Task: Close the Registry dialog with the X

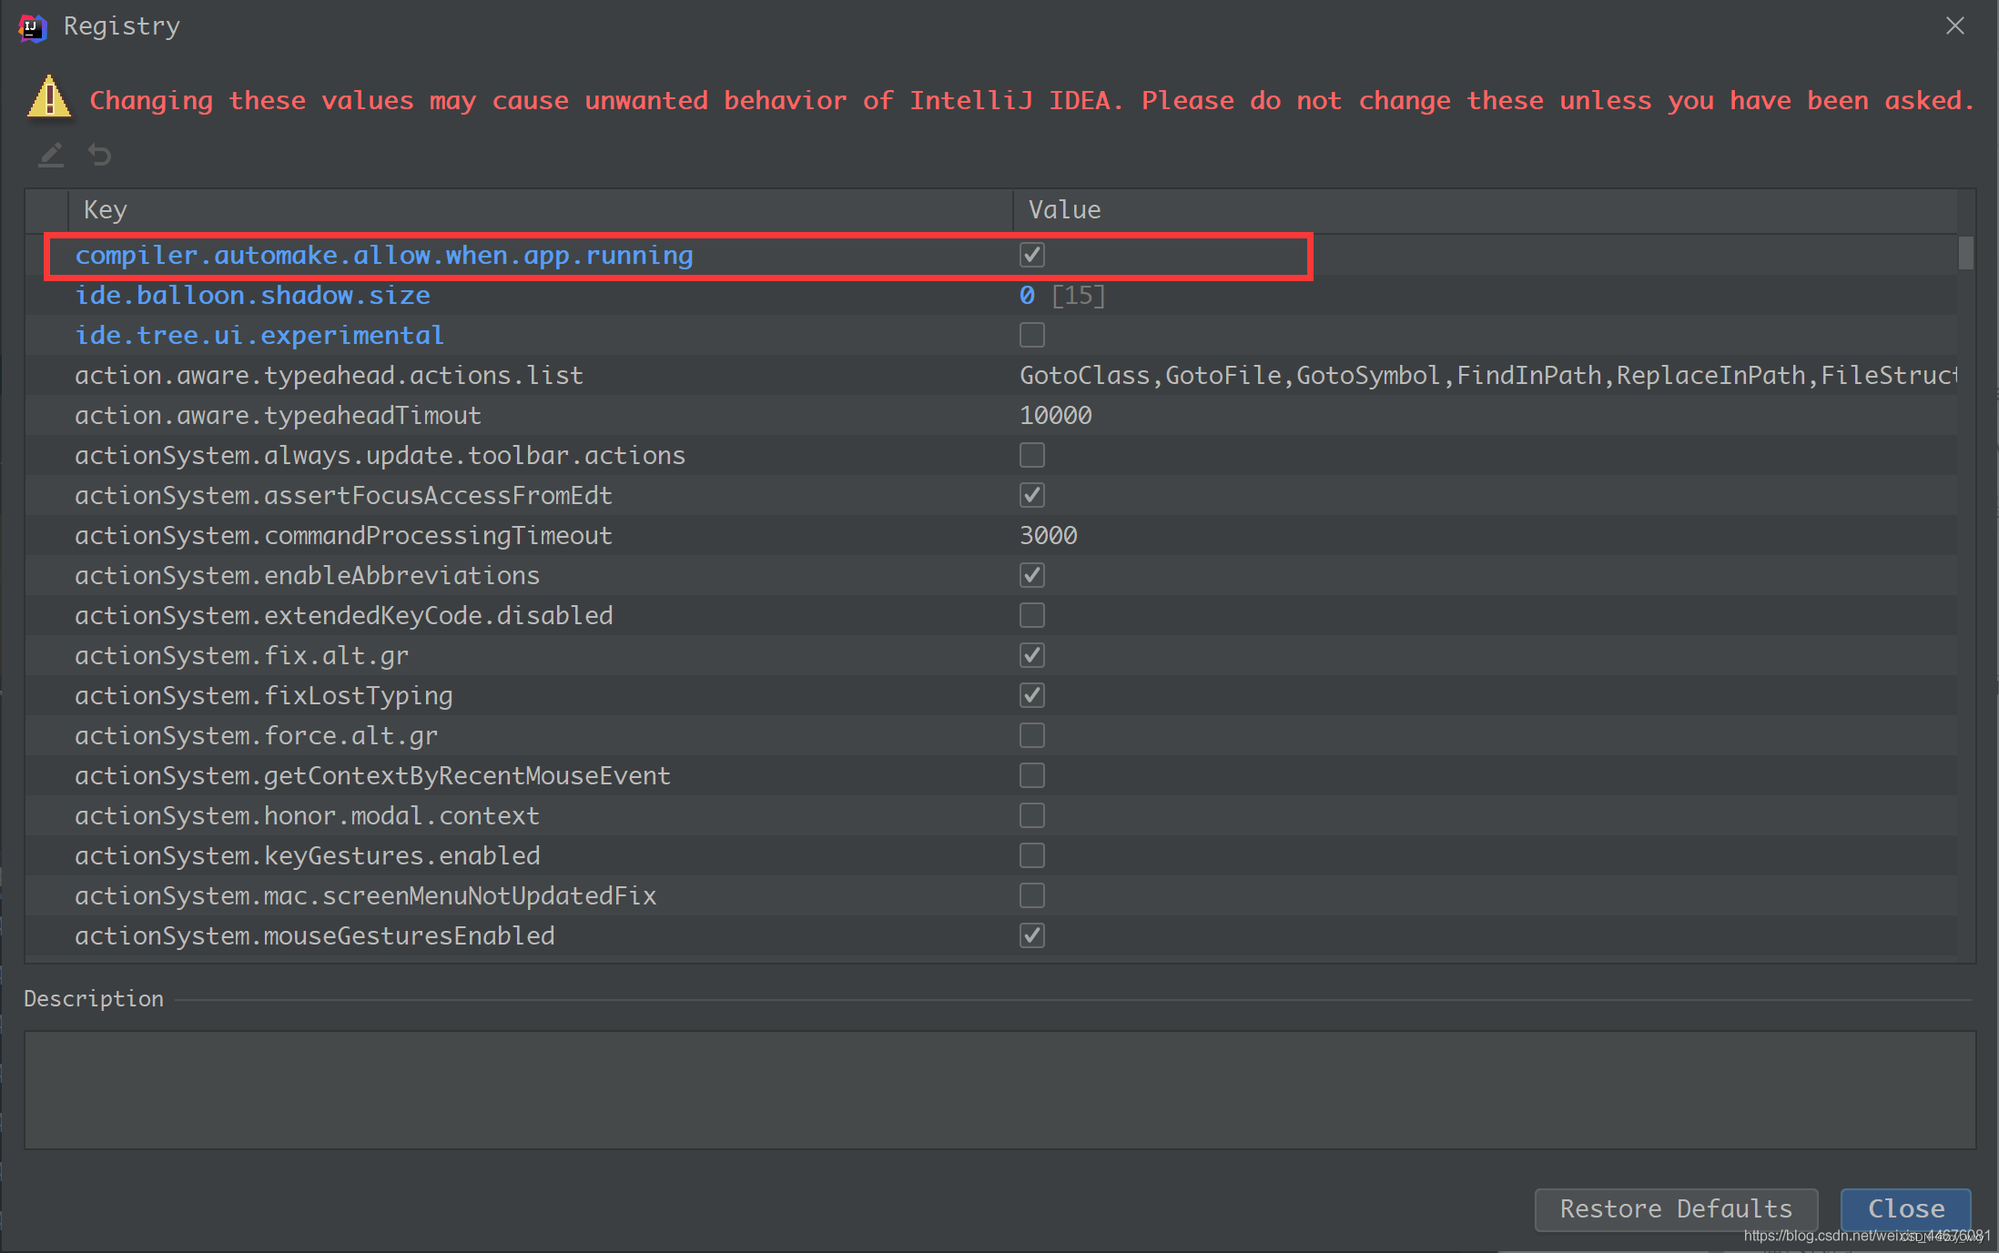Action: pos(1954,25)
